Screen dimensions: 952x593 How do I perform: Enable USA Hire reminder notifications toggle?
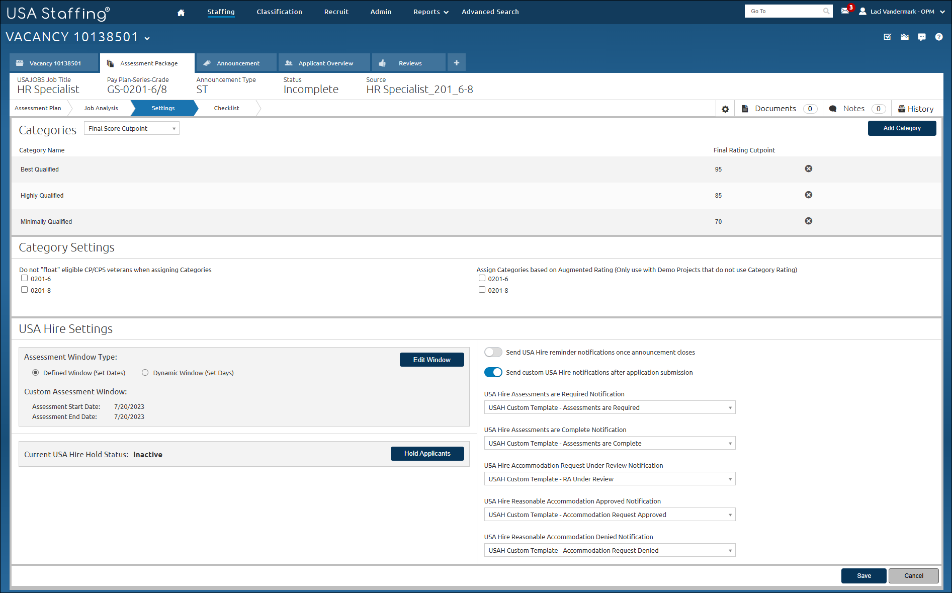pos(493,352)
